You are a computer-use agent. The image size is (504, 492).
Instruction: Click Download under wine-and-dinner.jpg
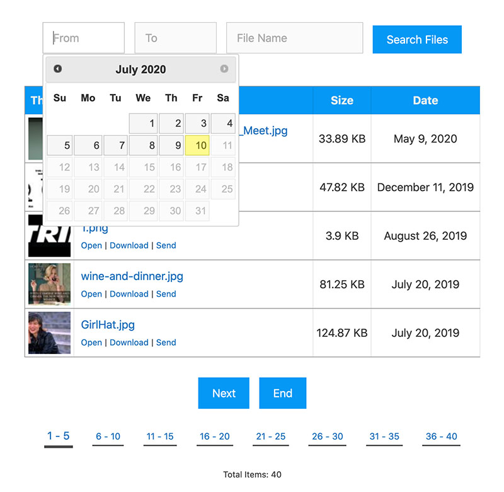(129, 294)
